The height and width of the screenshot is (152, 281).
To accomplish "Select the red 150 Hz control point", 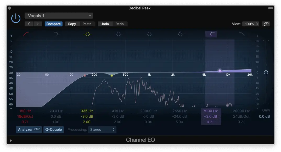I will coord(85,76).
